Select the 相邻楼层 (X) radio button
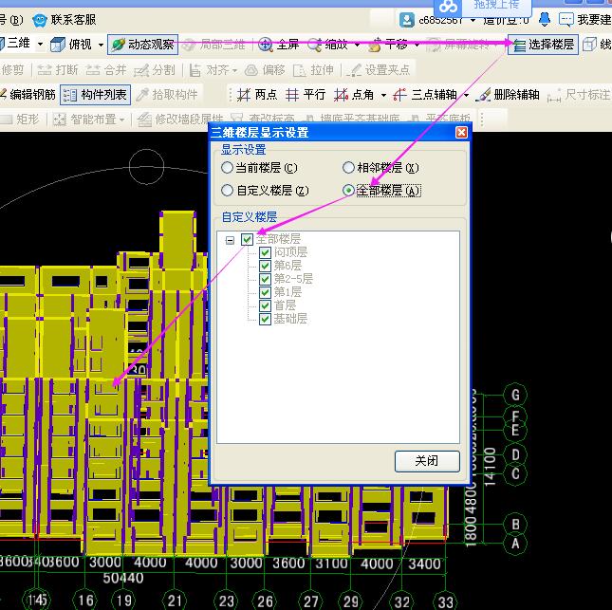The height and width of the screenshot is (610, 612). 348,168
